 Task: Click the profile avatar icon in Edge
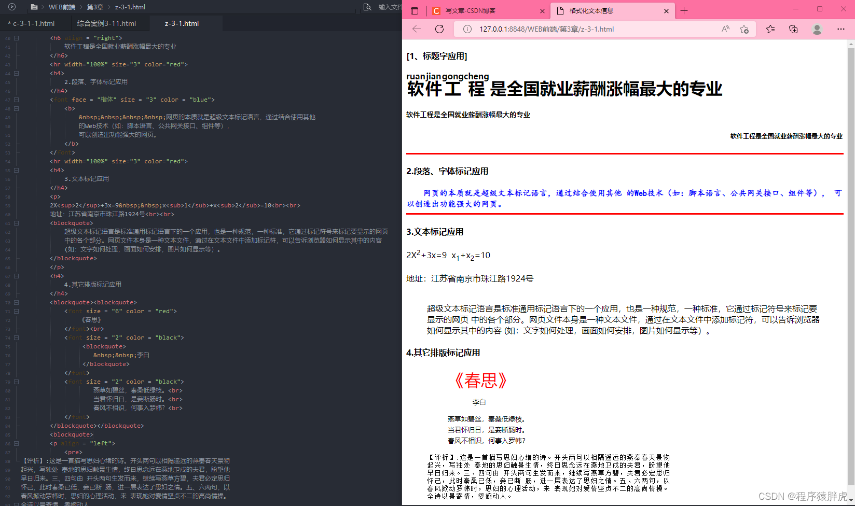click(817, 29)
